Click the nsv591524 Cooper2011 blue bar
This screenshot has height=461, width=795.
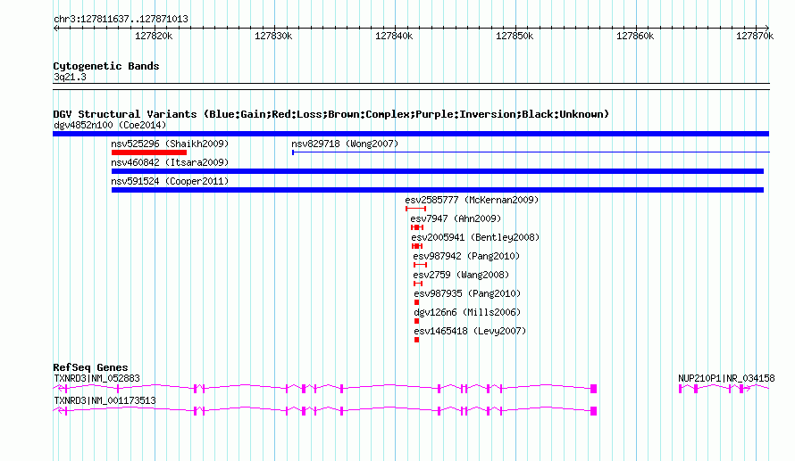(438, 190)
